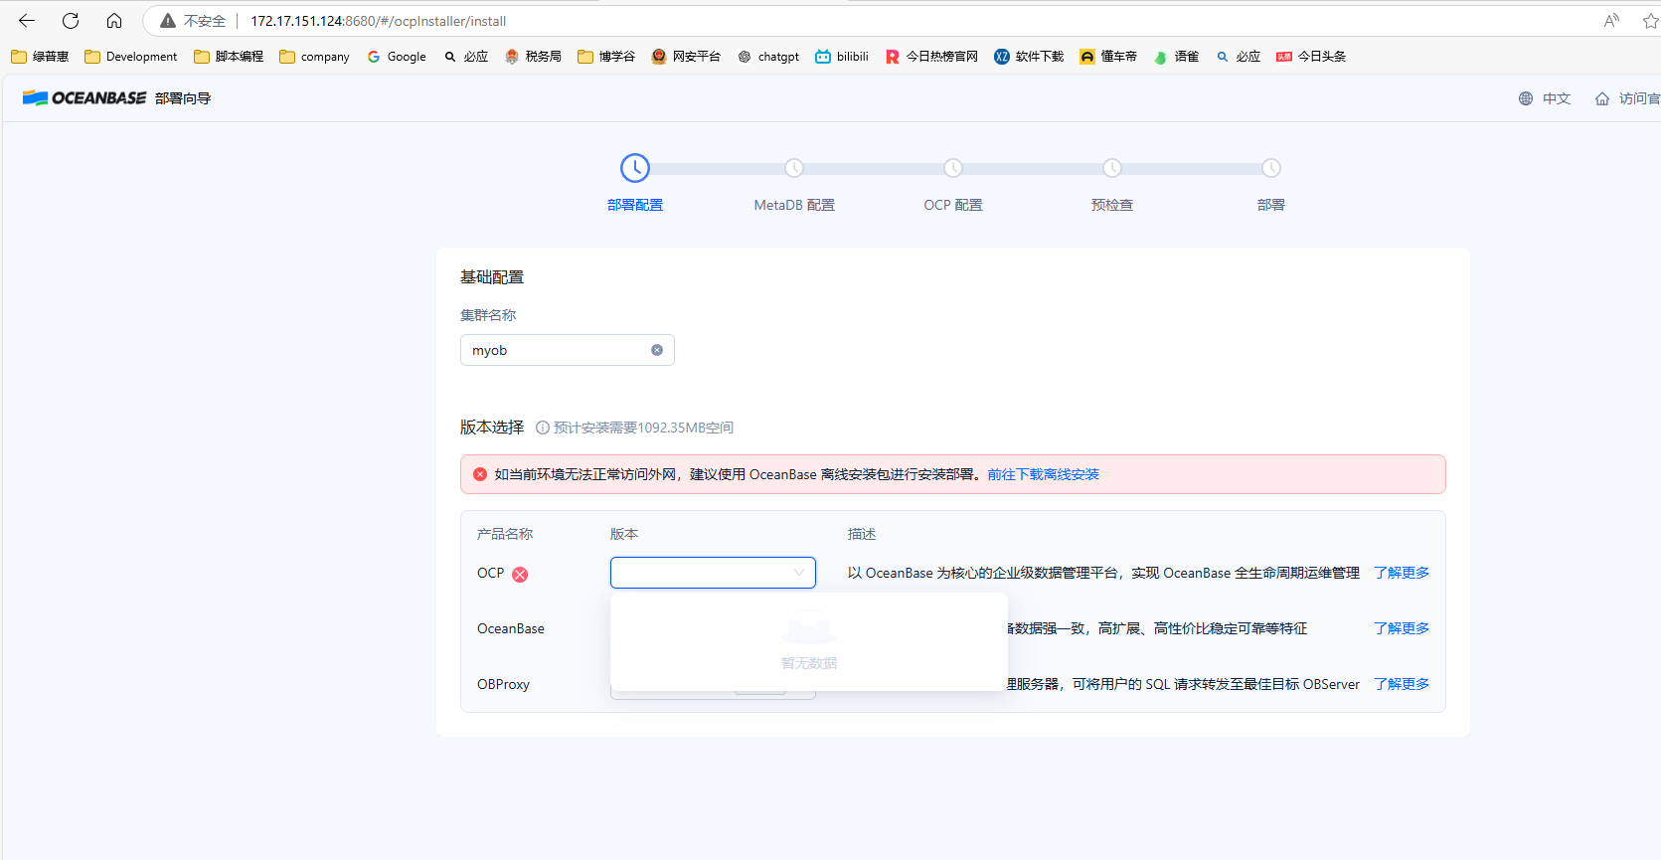Click the not-secure warning icon
1661x860 pixels.
point(168,21)
